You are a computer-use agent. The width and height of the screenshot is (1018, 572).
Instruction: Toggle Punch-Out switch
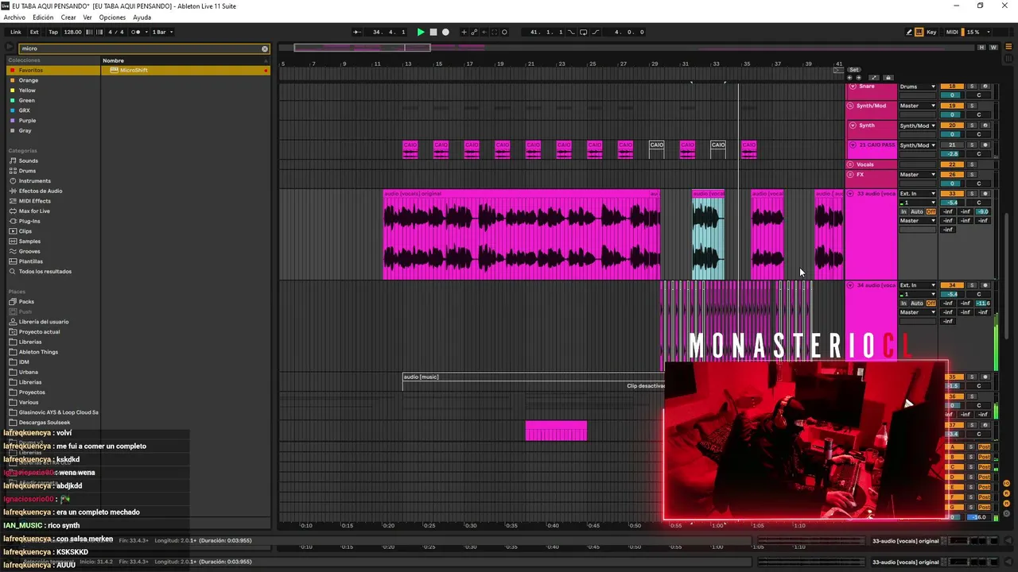point(595,32)
